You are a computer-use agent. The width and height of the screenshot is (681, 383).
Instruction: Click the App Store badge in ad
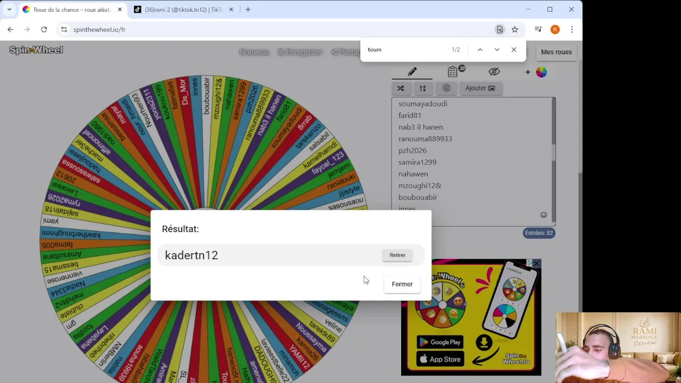439,359
